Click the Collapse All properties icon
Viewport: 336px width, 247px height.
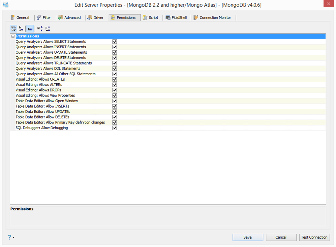click(48, 29)
